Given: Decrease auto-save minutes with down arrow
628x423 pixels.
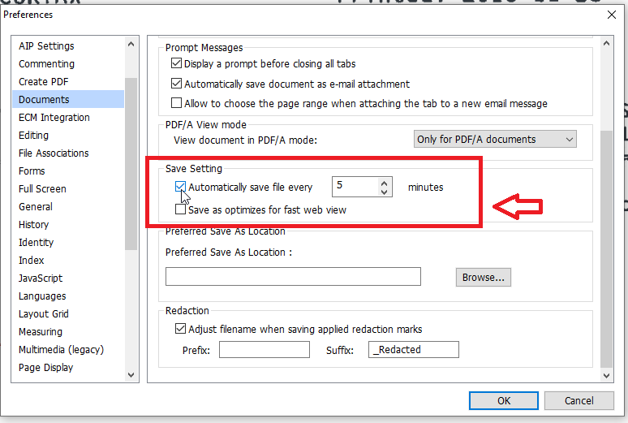Looking at the screenshot, I should (385, 192).
